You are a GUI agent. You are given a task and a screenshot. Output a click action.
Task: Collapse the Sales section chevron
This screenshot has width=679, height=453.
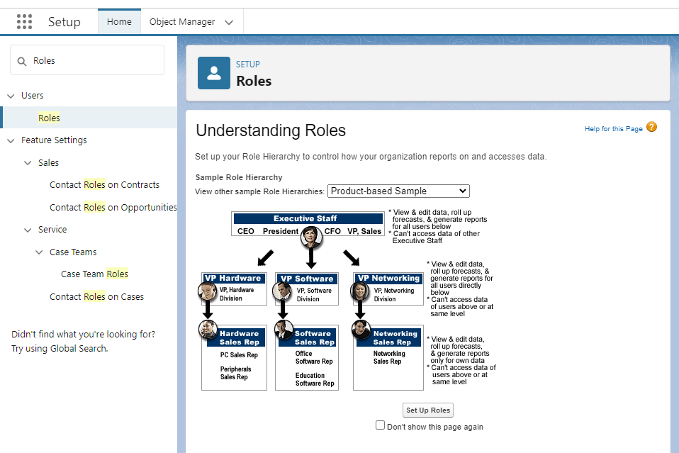point(28,163)
